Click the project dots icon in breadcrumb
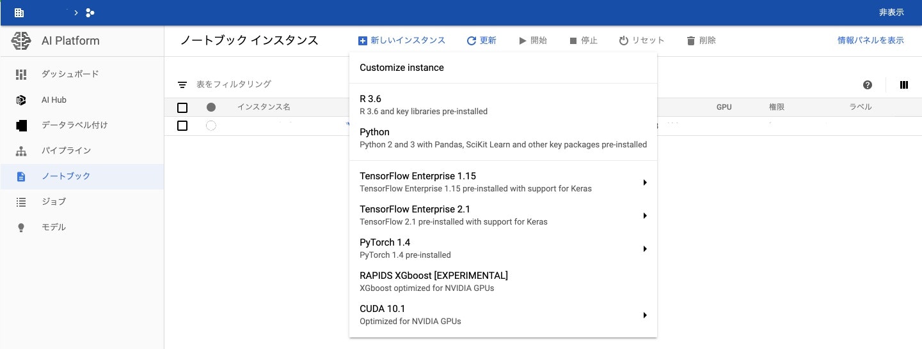922x349 pixels. [x=90, y=13]
